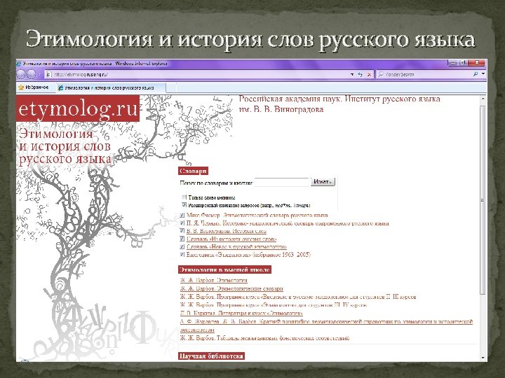Screen dimensions: 505x378
Task: Click the Искать search button
Action: click(x=323, y=182)
